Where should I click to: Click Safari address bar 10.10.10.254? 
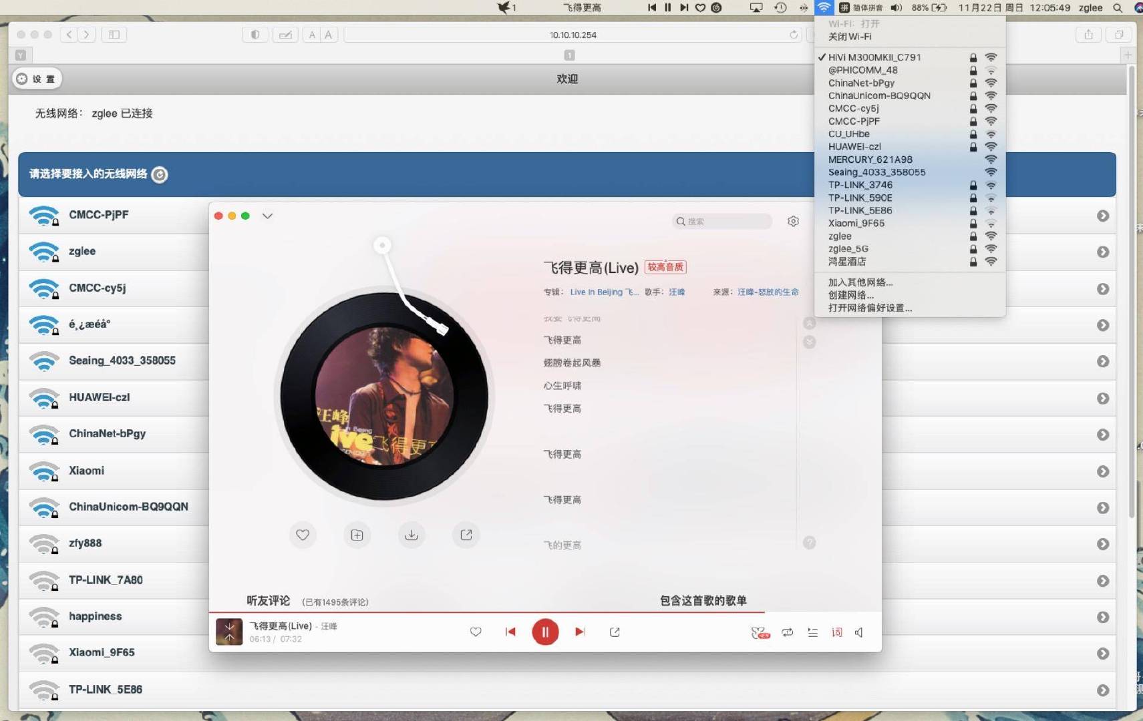coord(573,35)
